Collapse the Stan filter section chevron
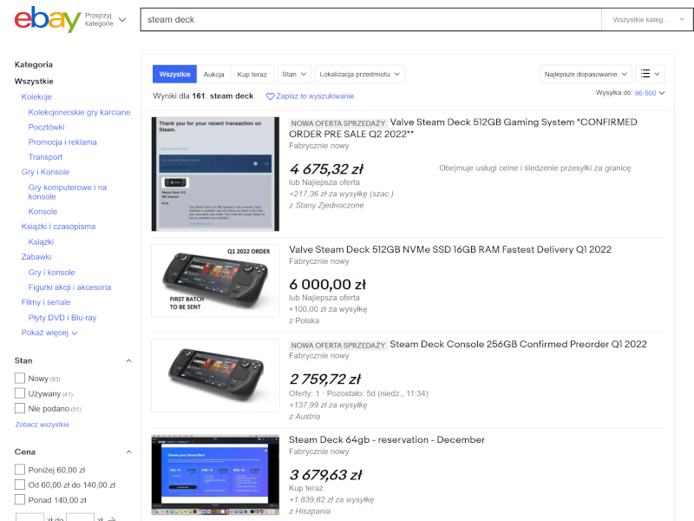This screenshot has height=521, width=694. 129,360
